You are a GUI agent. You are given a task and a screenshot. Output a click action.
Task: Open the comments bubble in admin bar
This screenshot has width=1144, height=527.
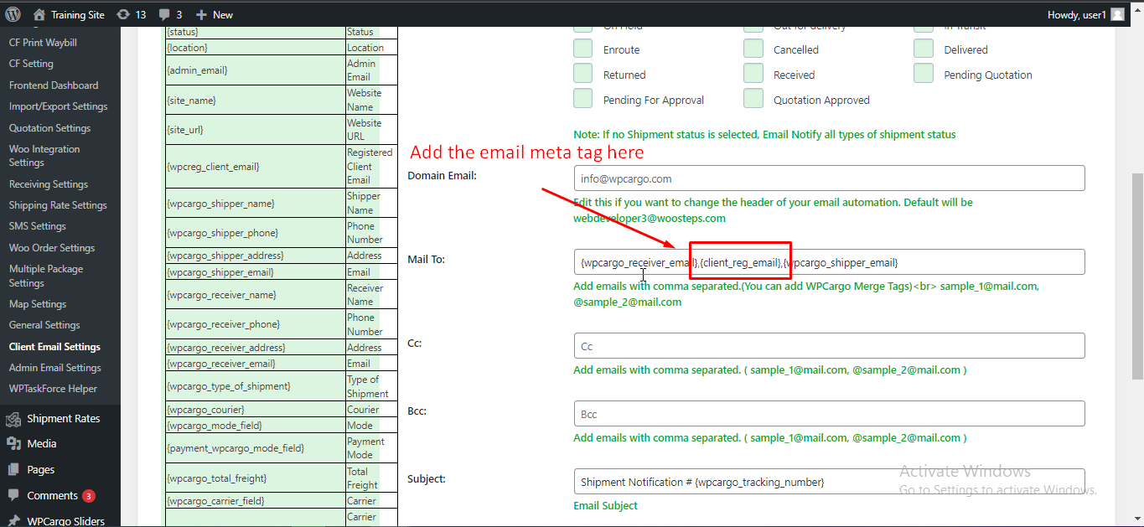[x=164, y=15]
